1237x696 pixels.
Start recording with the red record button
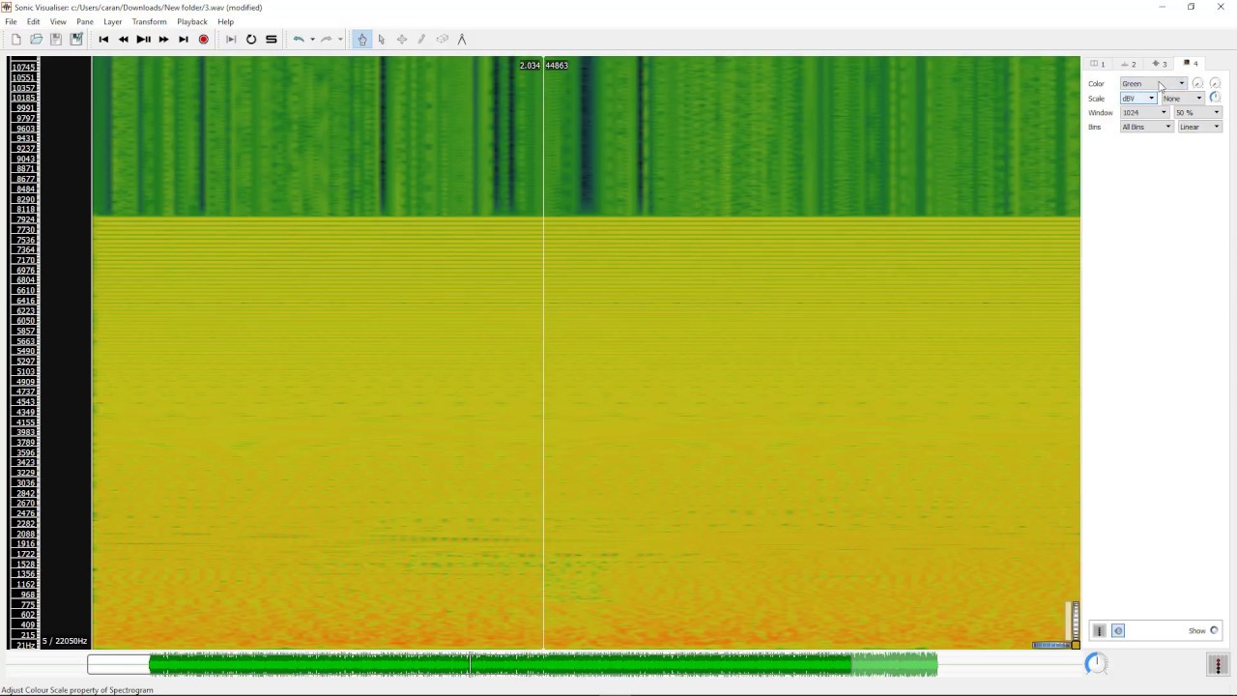coord(203,40)
